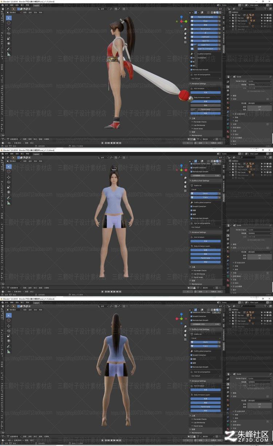Click pan hand icon in front-view viewport
The image size is (273, 446).
point(186,182)
